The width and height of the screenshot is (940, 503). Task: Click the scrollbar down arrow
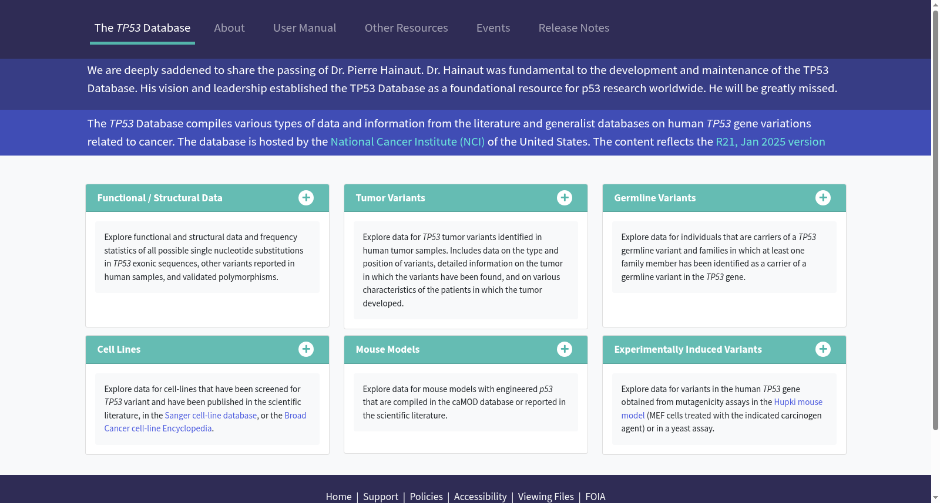935,498
